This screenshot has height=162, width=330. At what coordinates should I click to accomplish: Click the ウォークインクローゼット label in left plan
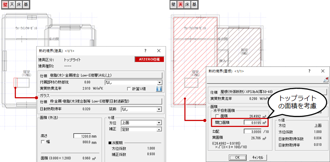(x=27, y=28)
